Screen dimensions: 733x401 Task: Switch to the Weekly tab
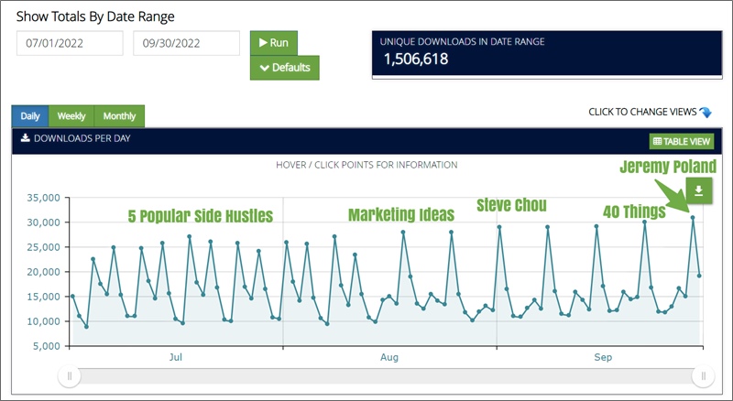[71, 116]
